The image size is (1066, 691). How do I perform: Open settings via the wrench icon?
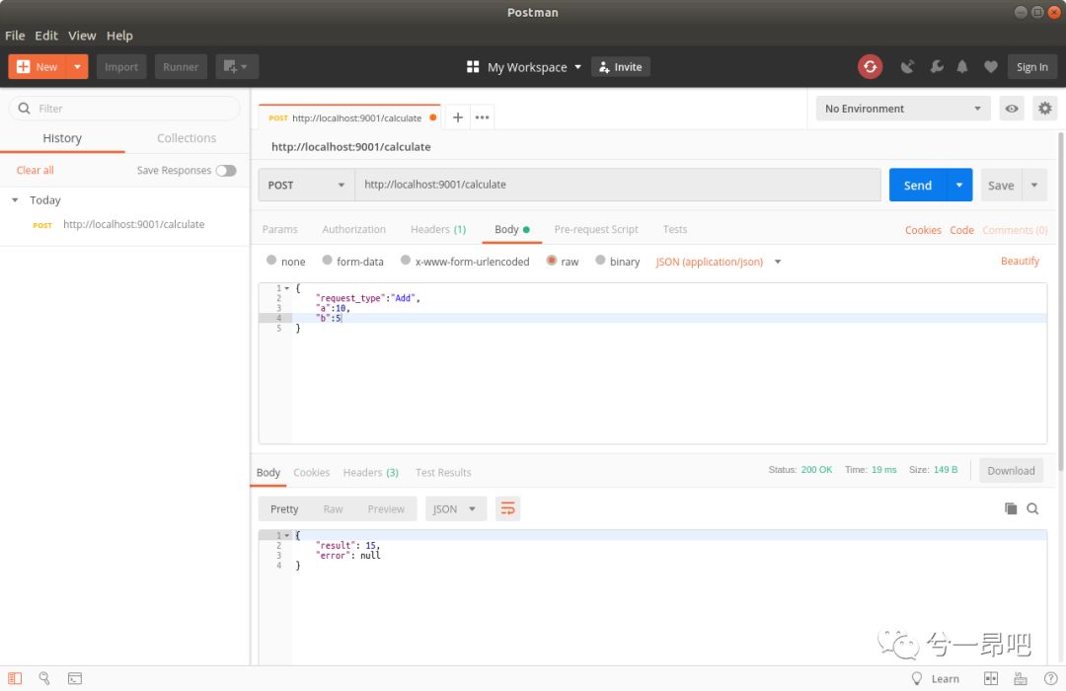click(x=936, y=67)
